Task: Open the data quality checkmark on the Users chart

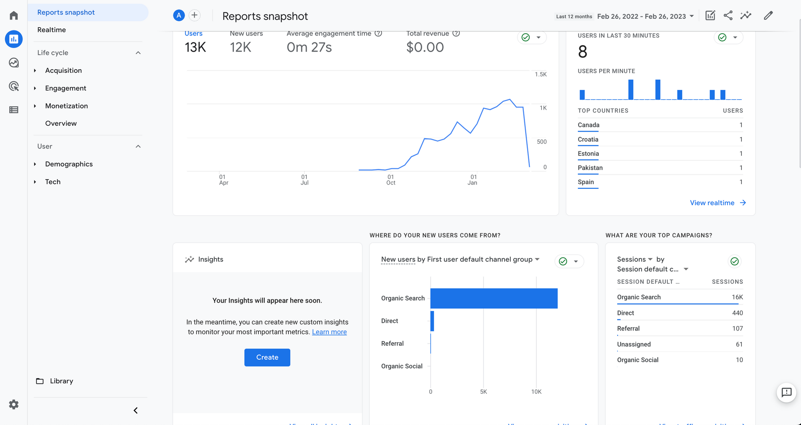Action: (x=525, y=37)
